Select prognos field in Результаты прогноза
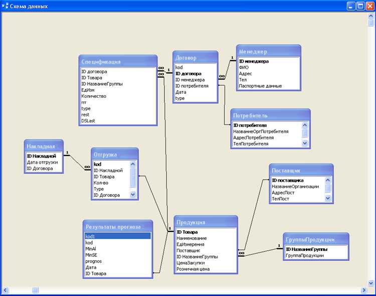The height and width of the screenshot is (296, 376). pos(118,261)
